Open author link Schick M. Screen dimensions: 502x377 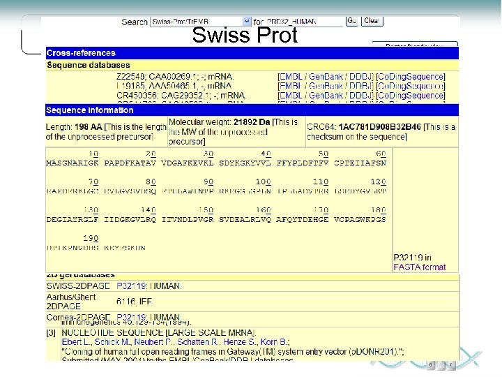coord(113,342)
